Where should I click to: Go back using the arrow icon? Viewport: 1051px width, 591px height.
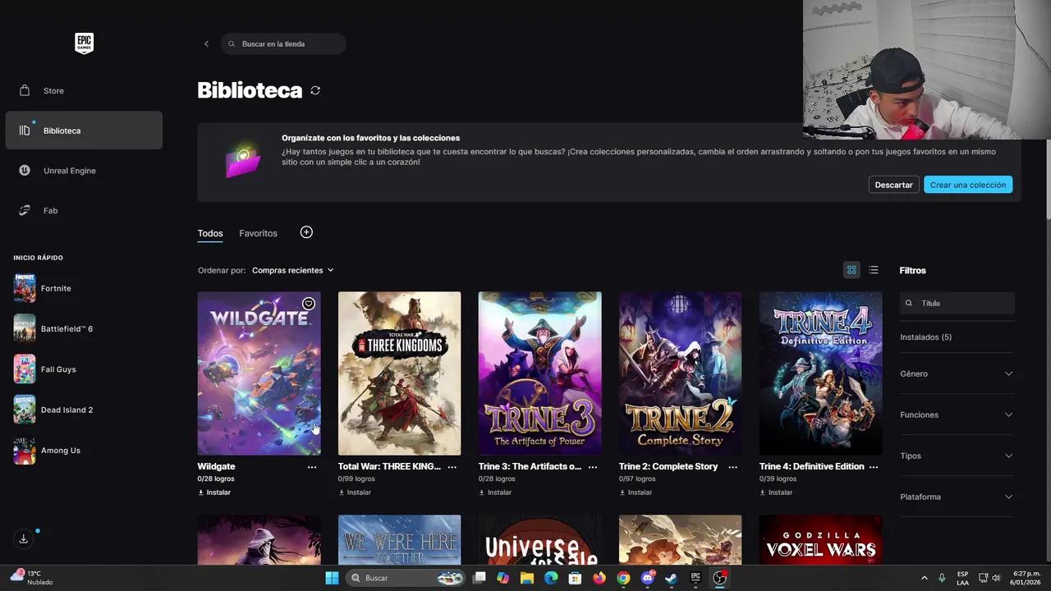pyautogui.click(x=206, y=44)
